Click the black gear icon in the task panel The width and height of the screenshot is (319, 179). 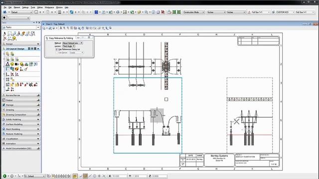click(x=31, y=85)
